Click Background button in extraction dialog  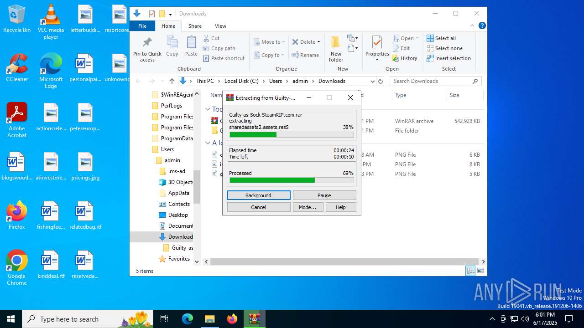[259, 195]
